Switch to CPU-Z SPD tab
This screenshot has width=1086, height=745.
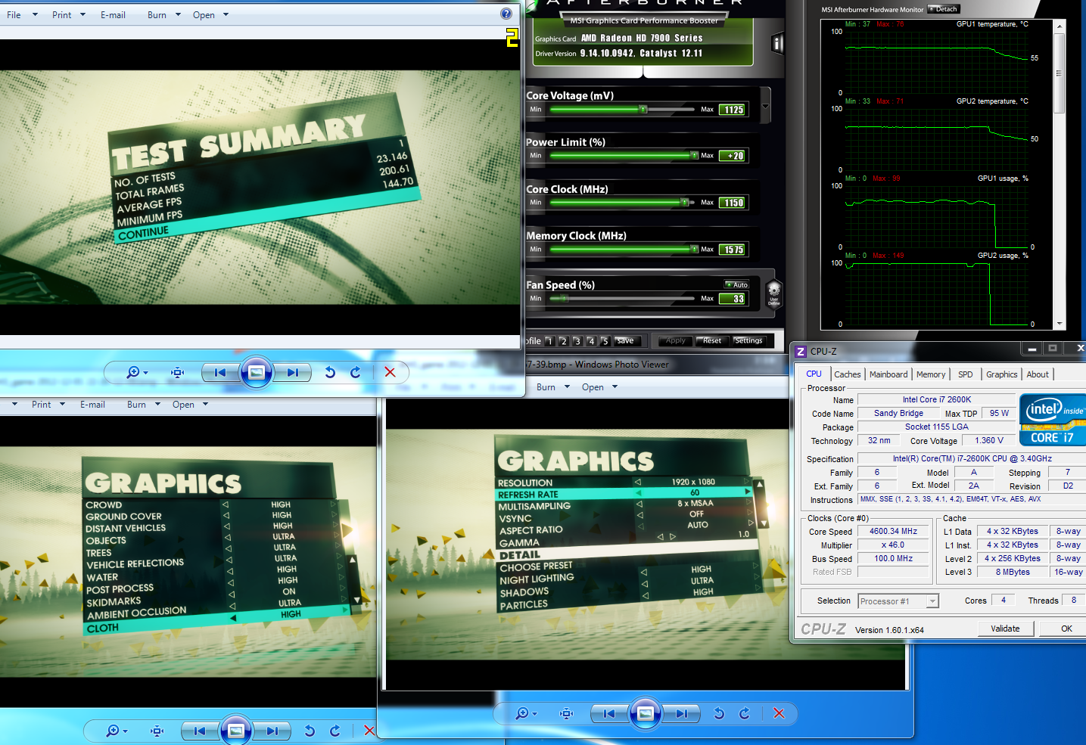pyautogui.click(x=966, y=374)
